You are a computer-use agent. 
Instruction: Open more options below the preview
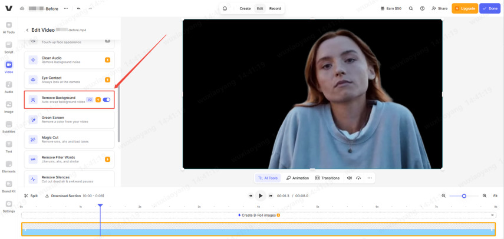click(x=370, y=178)
